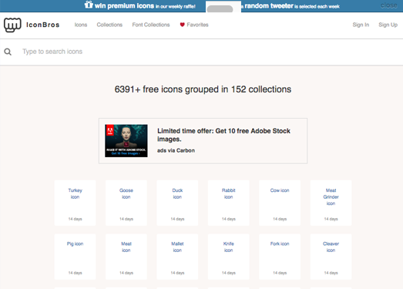Open the Pig icon card
The width and height of the screenshot is (403, 289).
point(75,257)
